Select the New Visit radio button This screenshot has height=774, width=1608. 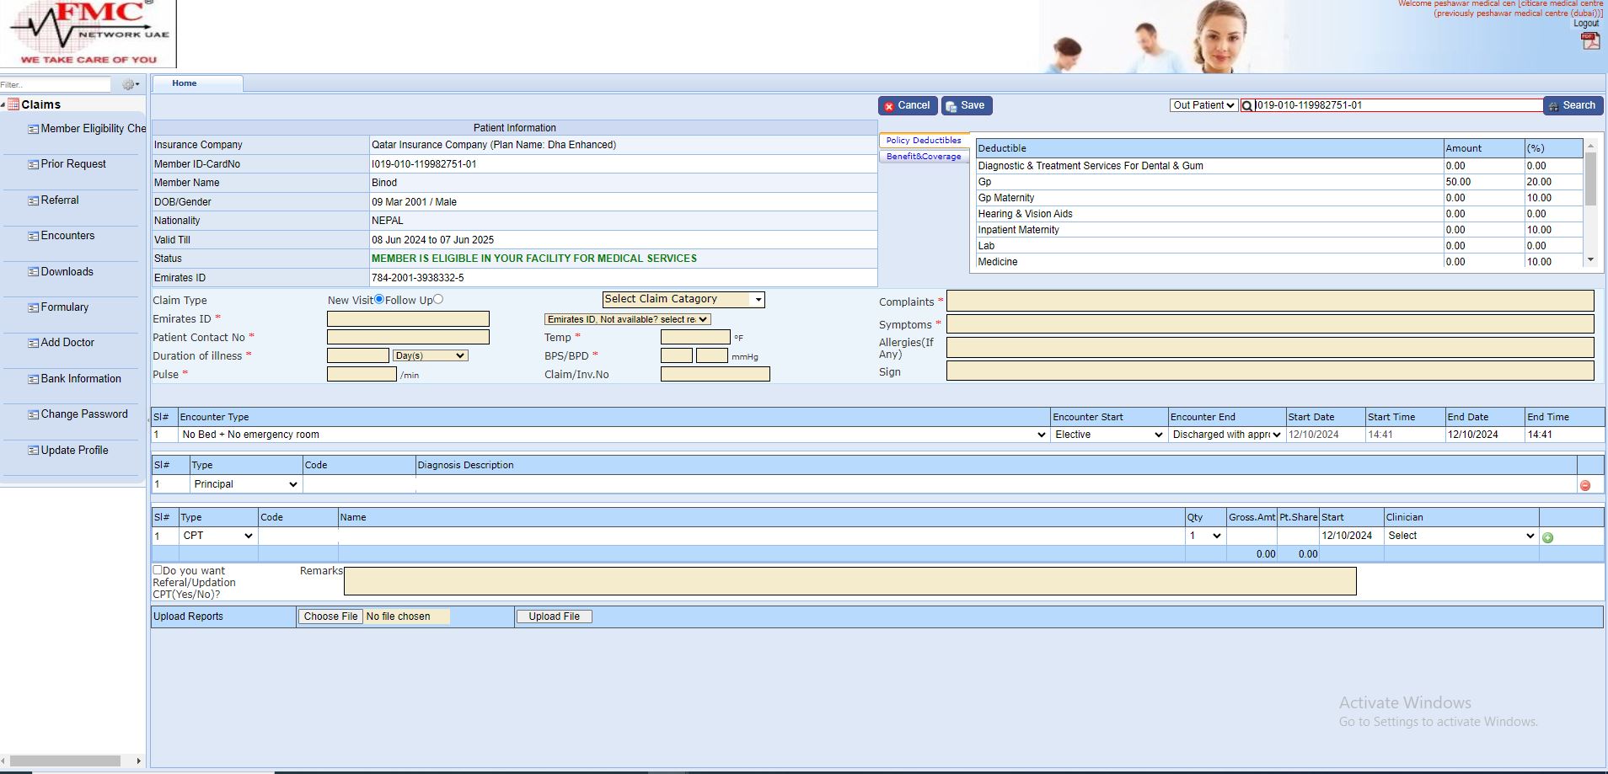379,299
